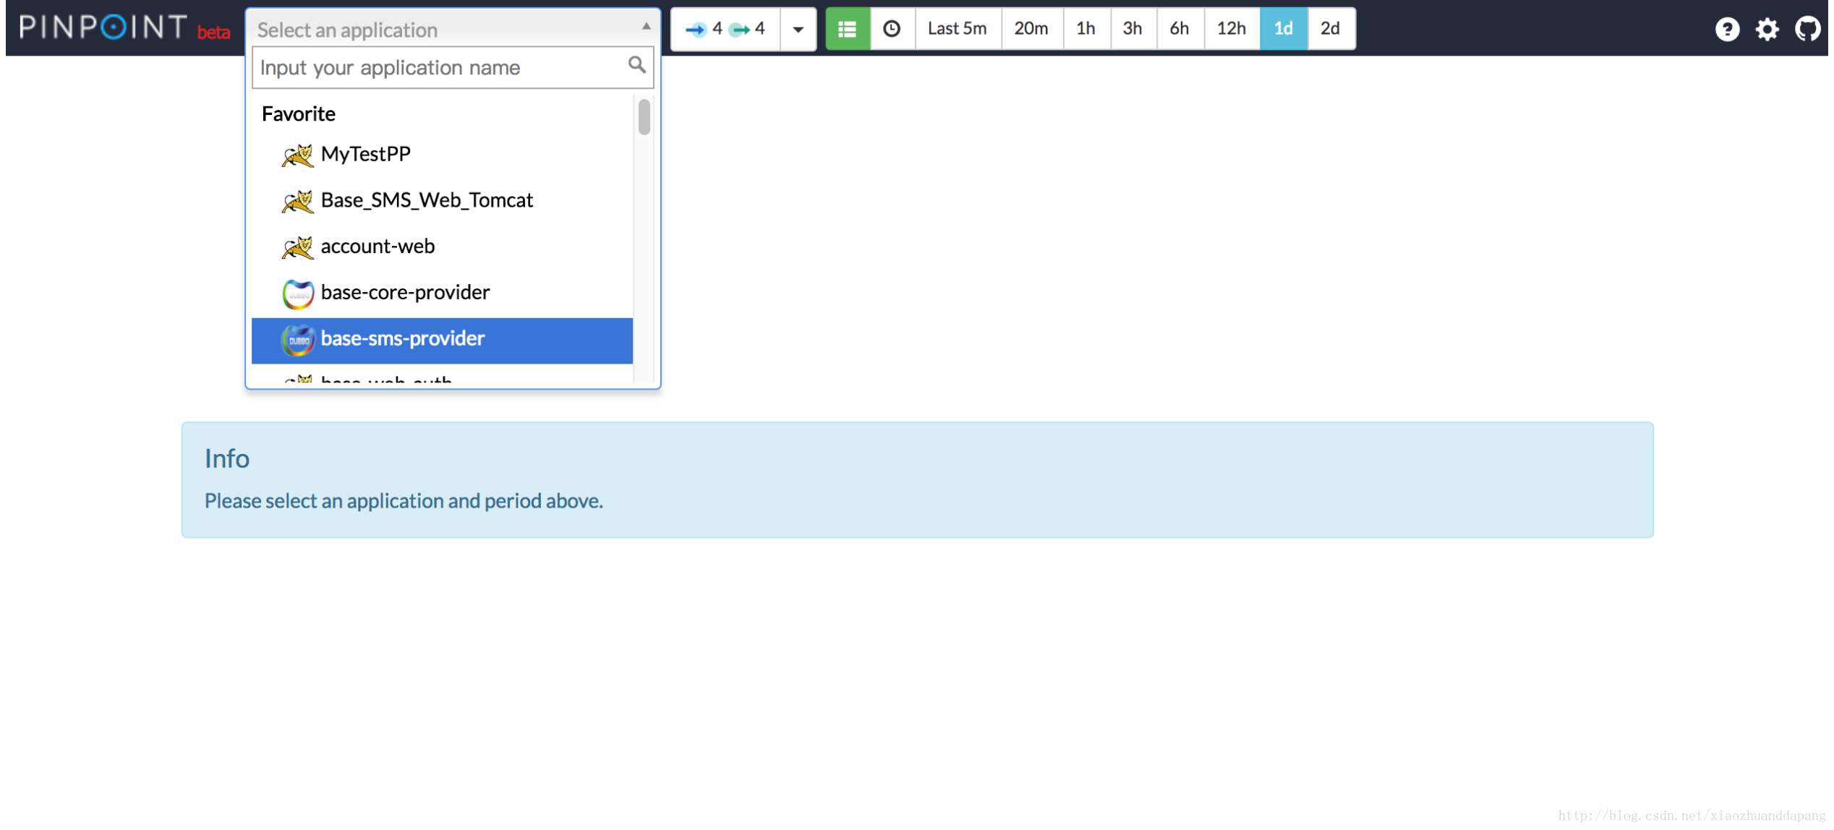Screen dimensions: 1834x830
Task: Click the Info panel heading
Action: pos(227,458)
